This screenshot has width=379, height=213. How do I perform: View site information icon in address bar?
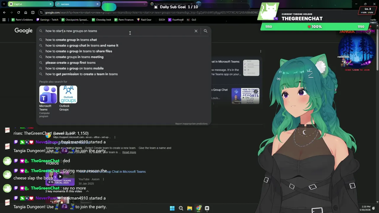pyautogui.click(x=41, y=12)
